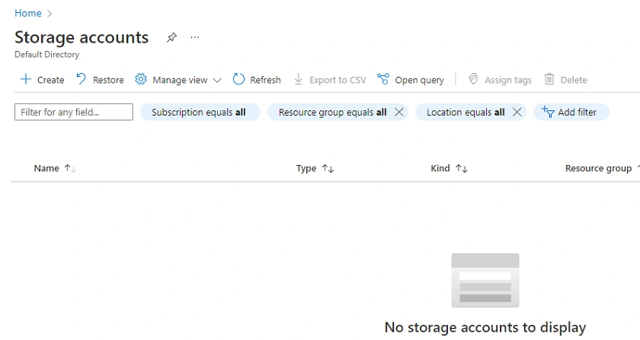Image resolution: width=640 pixels, height=340 pixels.
Task: Click the Name column sort arrows
Action: pyautogui.click(x=70, y=168)
